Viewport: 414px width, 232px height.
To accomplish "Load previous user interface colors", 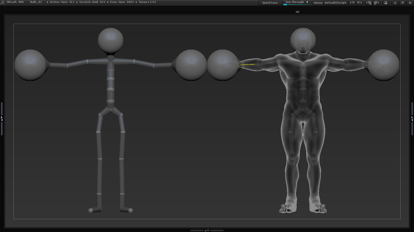I will pyautogui.click(x=352, y=3).
